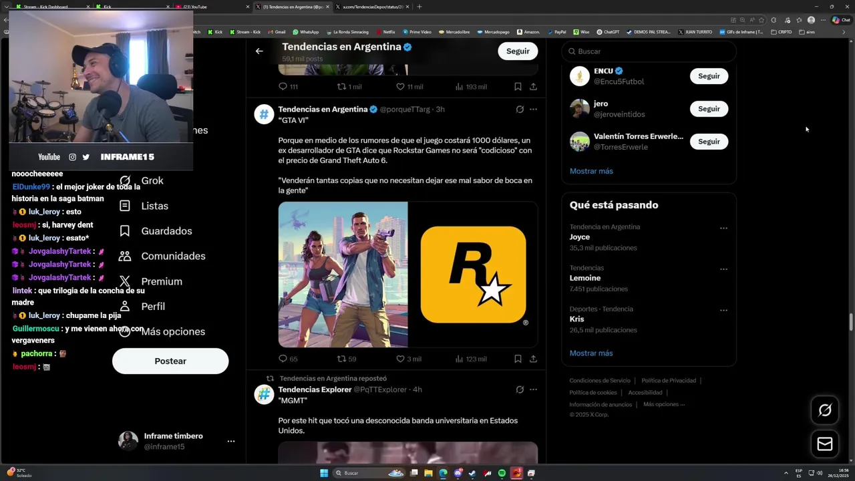
Task: Open the Política de Privacidad link
Action: point(669,381)
